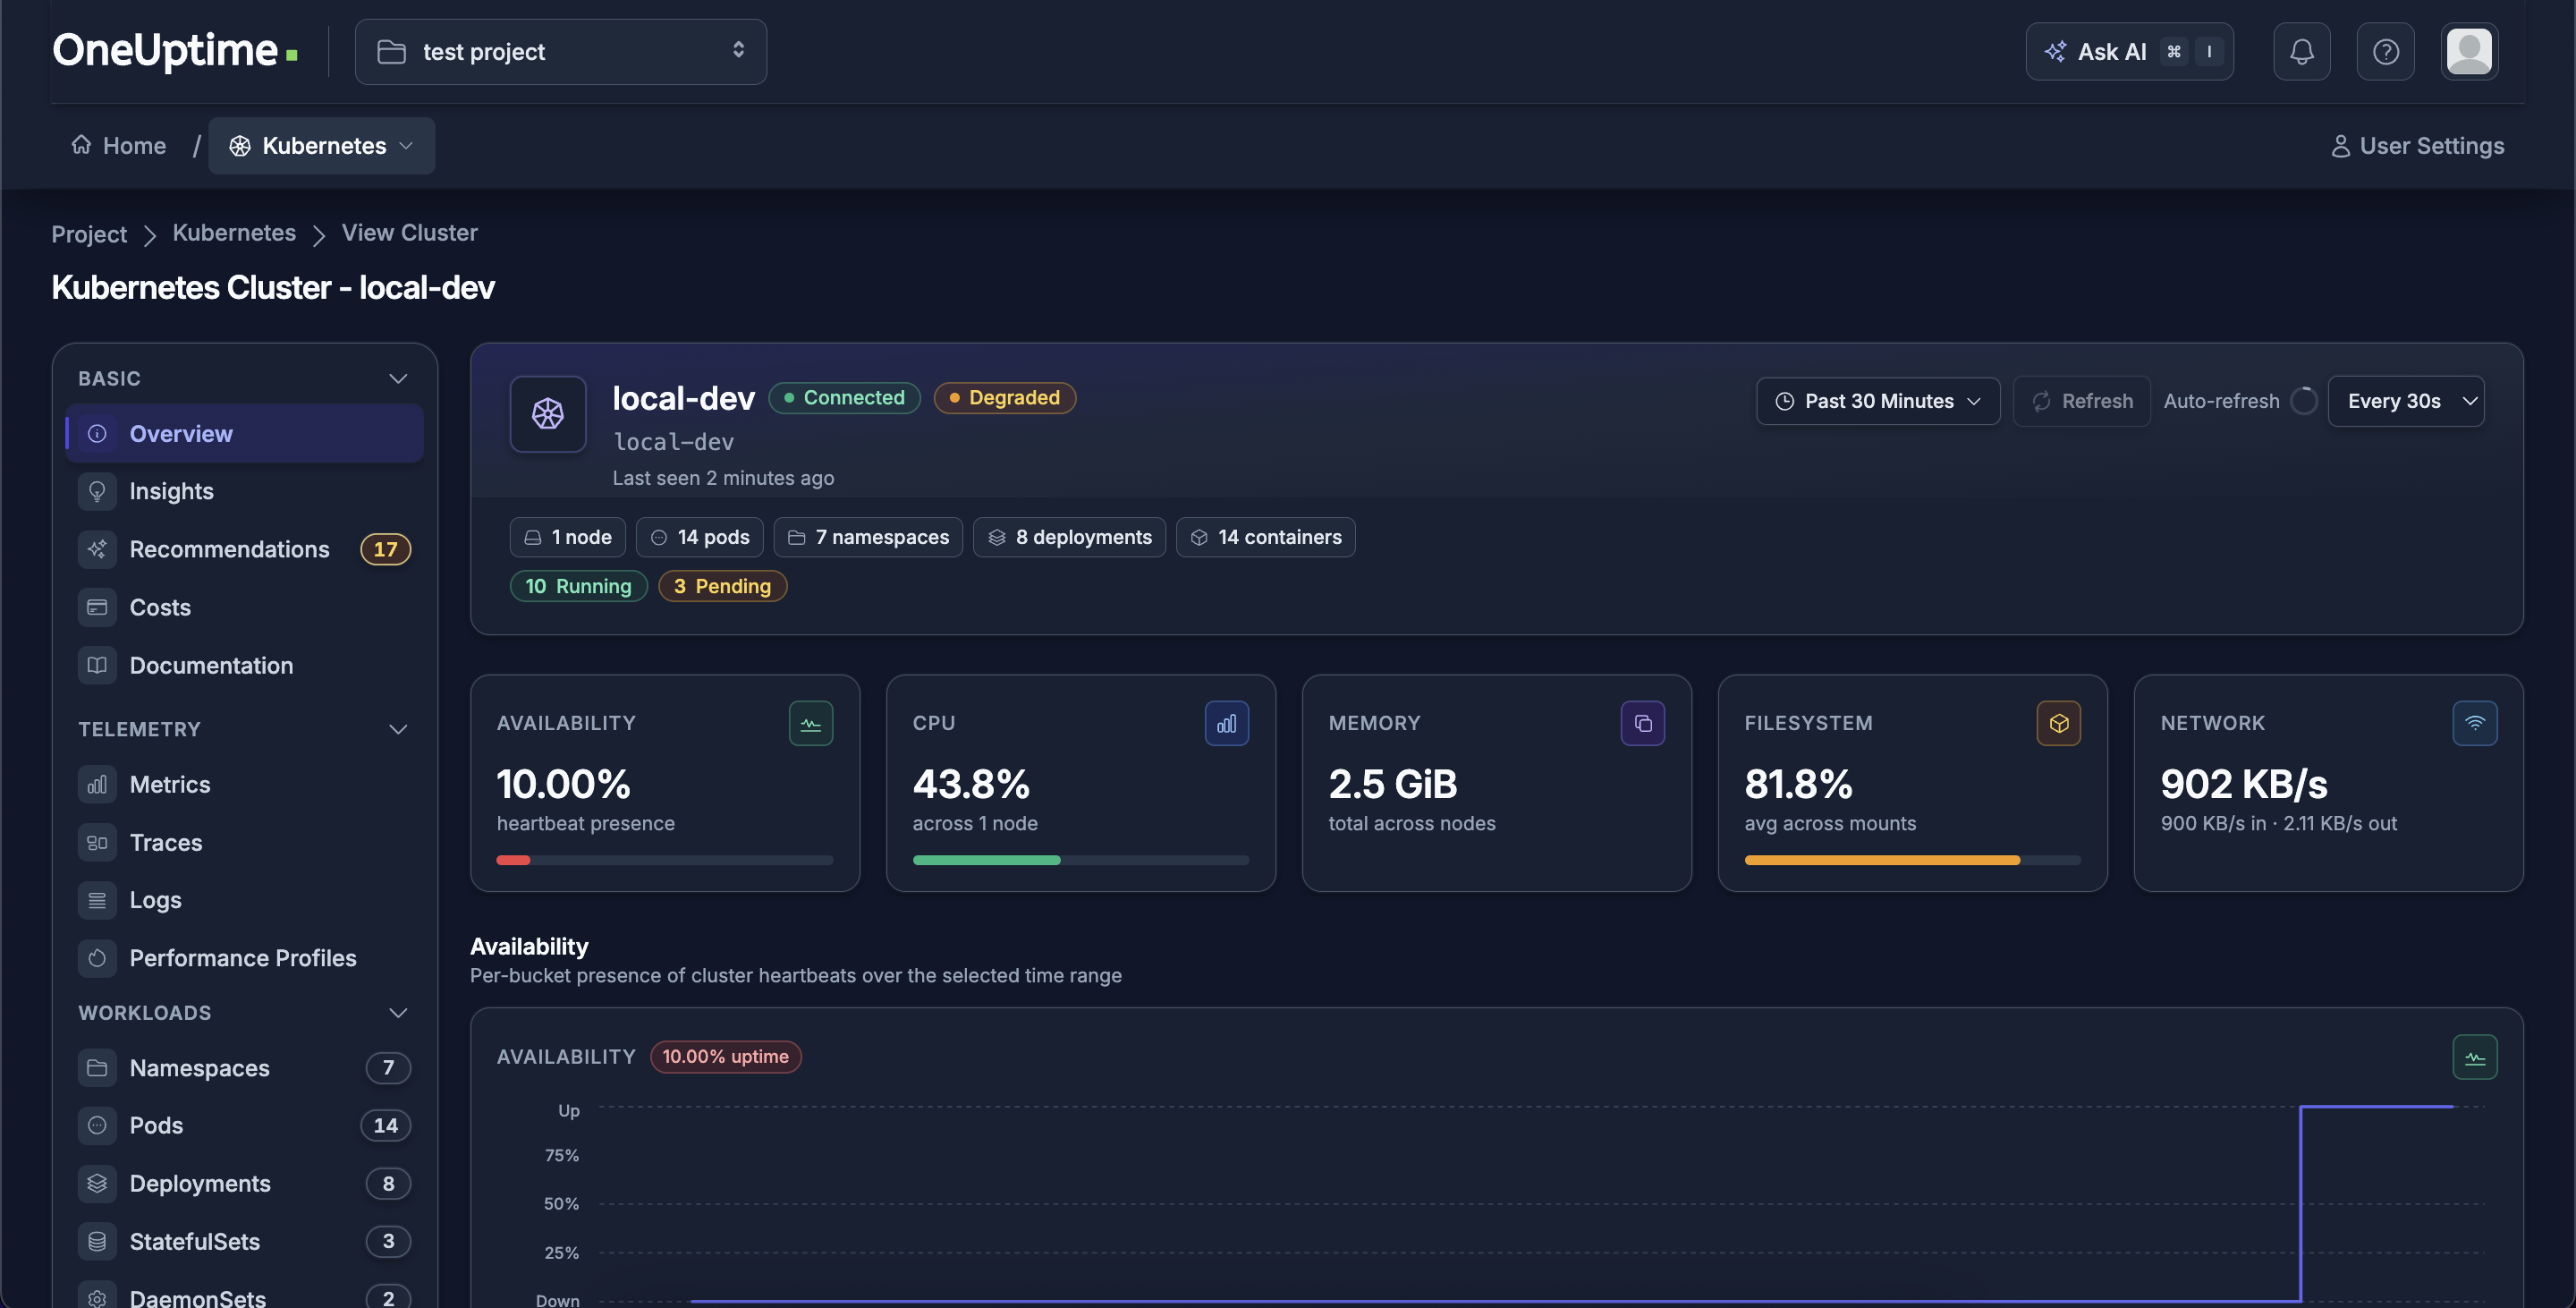
Task: Click the Namespaces folder icon
Action: [x=97, y=1068]
